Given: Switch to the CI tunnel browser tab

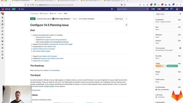Looking at the screenshot, I should [45, 1].
